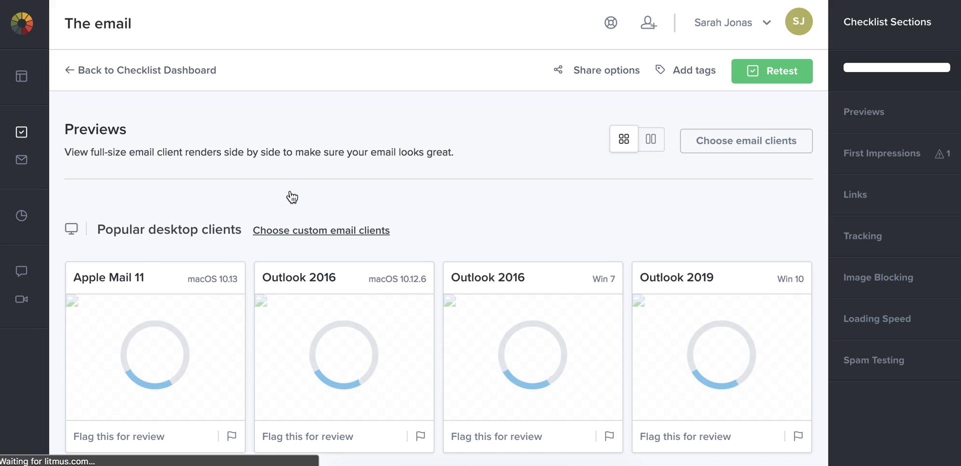Jump to Spam Testing section
This screenshot has height=466, width=961.
pos(873,360)
